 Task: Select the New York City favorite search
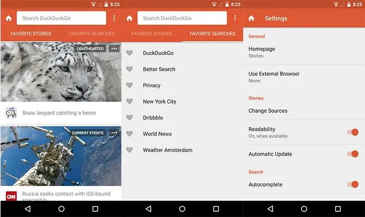(159, 101)
